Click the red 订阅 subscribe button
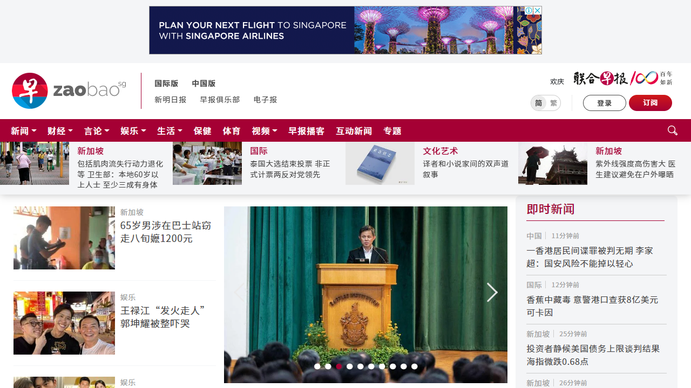 coord(651,103)
